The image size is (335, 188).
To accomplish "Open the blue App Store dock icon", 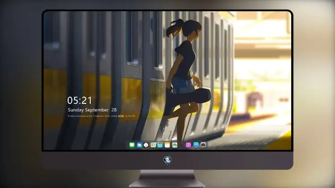I will [196, 145].
